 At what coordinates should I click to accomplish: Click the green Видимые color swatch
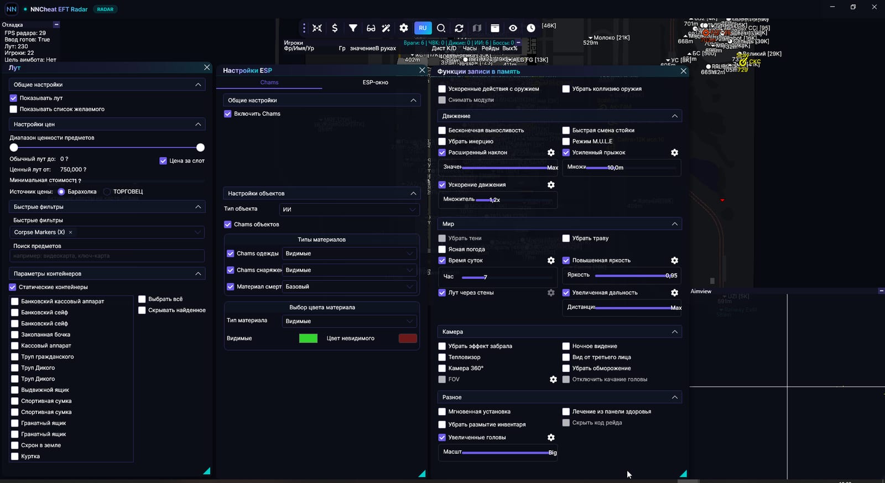308,339
